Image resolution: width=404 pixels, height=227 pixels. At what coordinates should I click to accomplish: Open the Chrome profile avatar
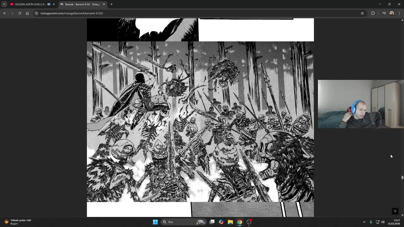pos(392,13)
